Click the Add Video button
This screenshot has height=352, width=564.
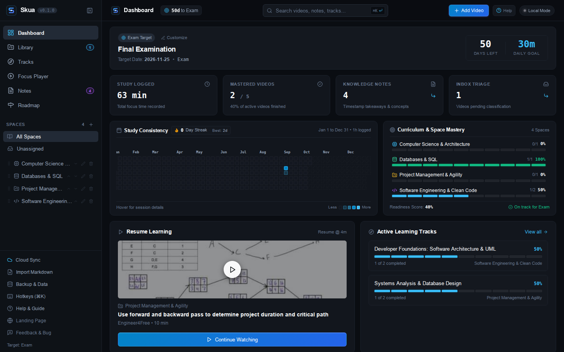click(x=468, y=11)
